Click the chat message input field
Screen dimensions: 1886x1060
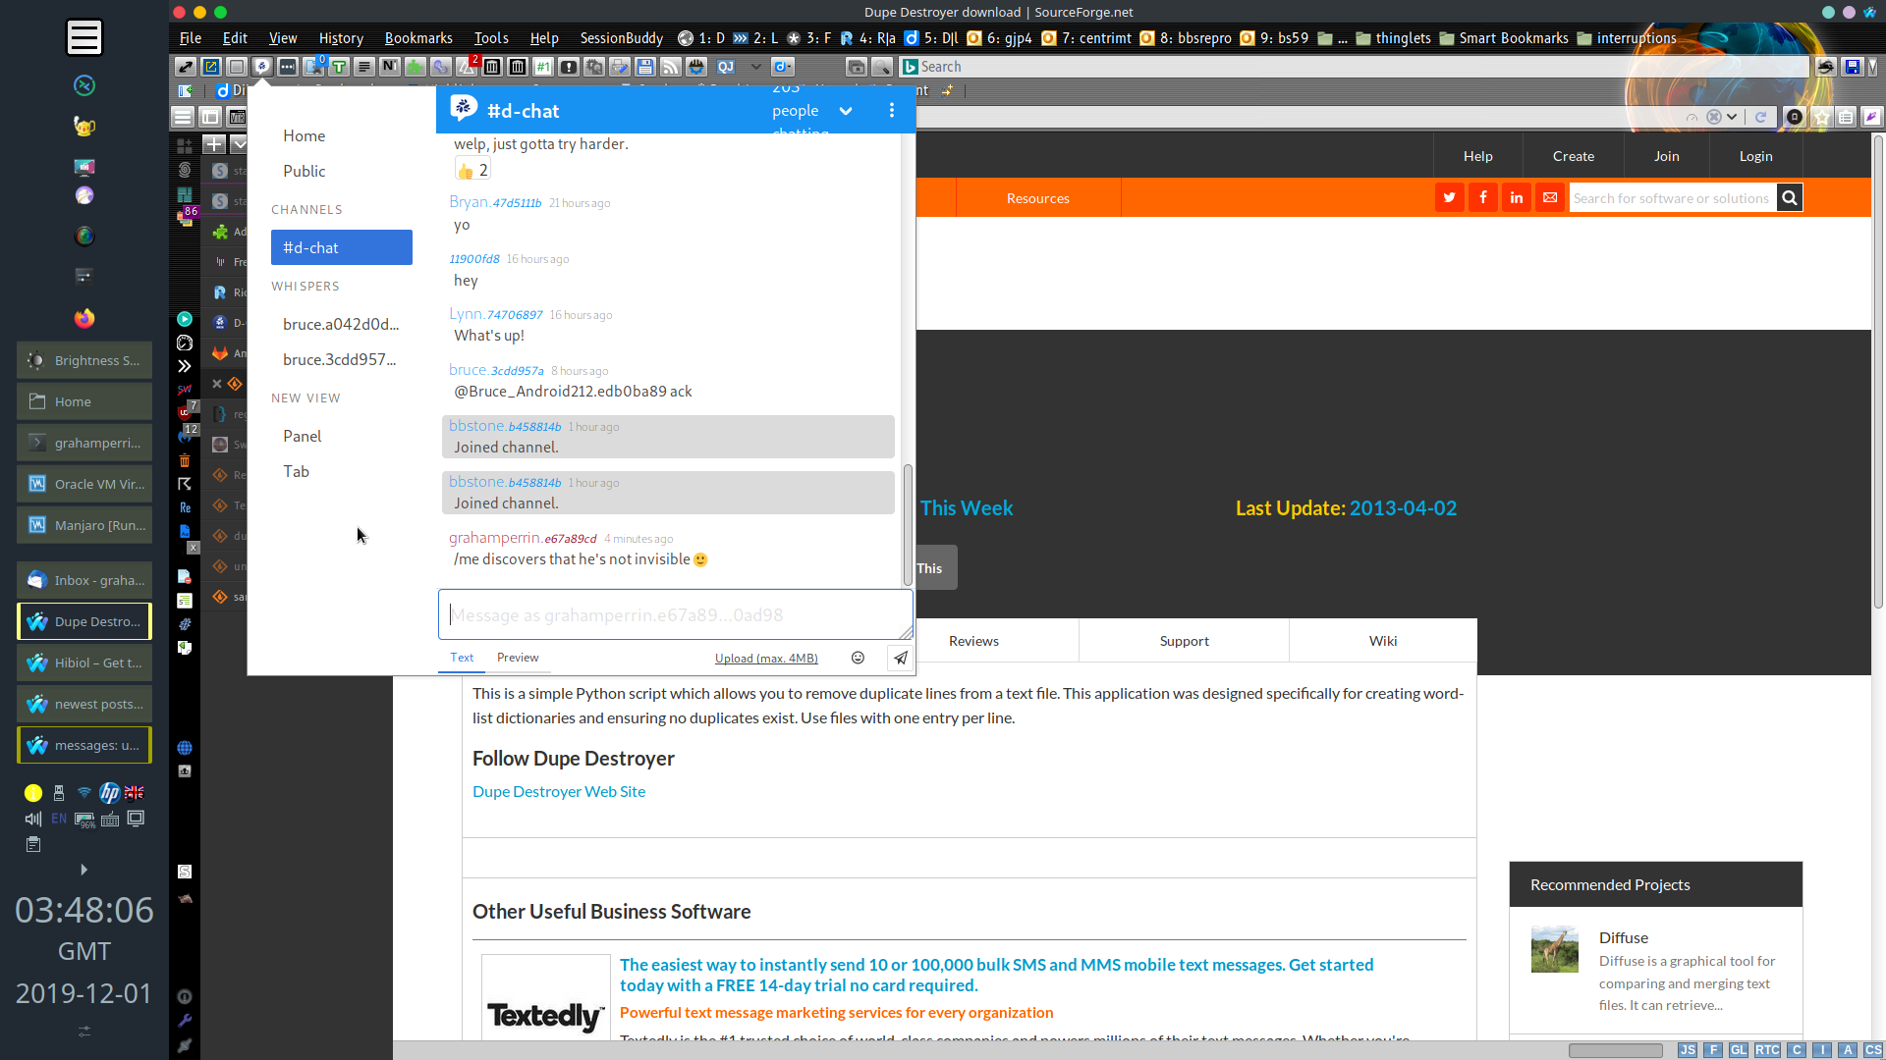pyautogui.click(x=676, y=614)
